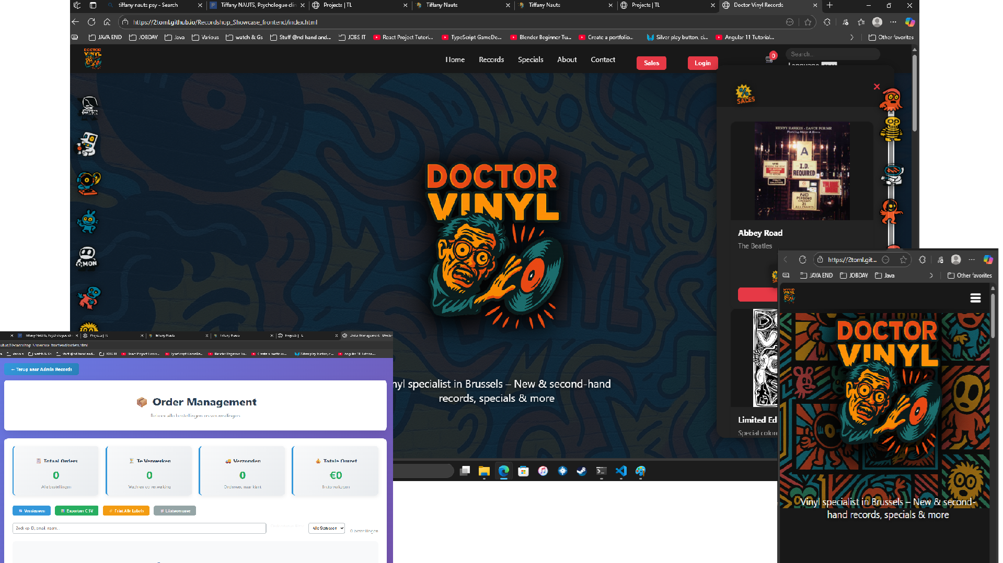Open the Alle Statussen filter dropdown
This screenshot has width=1003, height=563.
tap(327, 528)
